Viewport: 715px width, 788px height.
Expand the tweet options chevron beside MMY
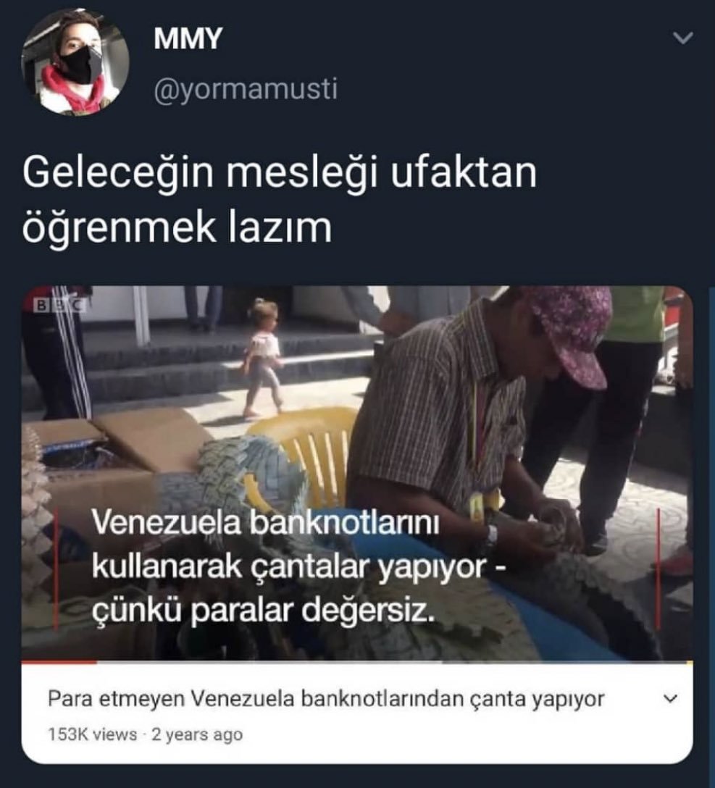[x=683, y=37]
